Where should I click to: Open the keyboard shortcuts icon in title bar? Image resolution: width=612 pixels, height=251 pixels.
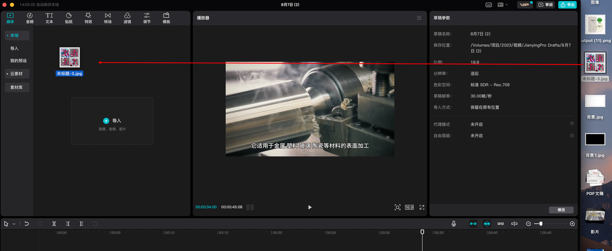(x=489, y=5)
